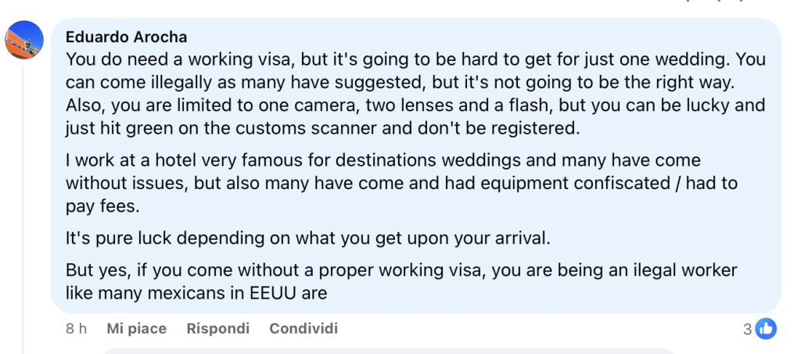Click the "8 h" comment timestamp
The image size is (801, 354).
coord(76,329)
